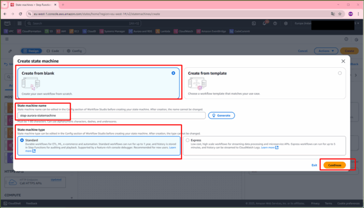Open the CloudWatch favorite shortcut
The image size is (364, 208).
click(x=183, y=31)
